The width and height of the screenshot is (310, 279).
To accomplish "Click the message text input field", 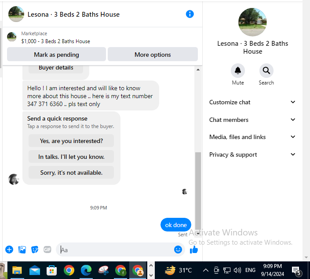I will pyautogui.click(x=117, y=250).
